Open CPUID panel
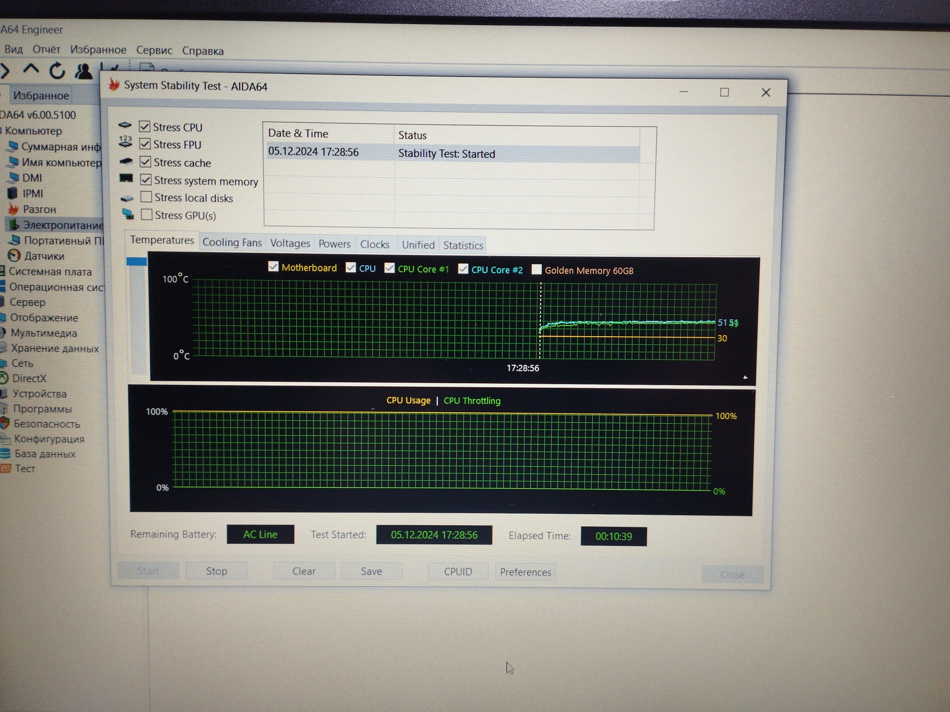 (458, 572)
